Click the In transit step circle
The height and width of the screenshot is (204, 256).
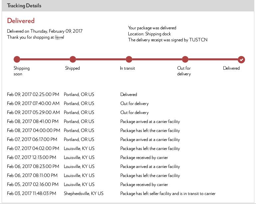point(129,60)
